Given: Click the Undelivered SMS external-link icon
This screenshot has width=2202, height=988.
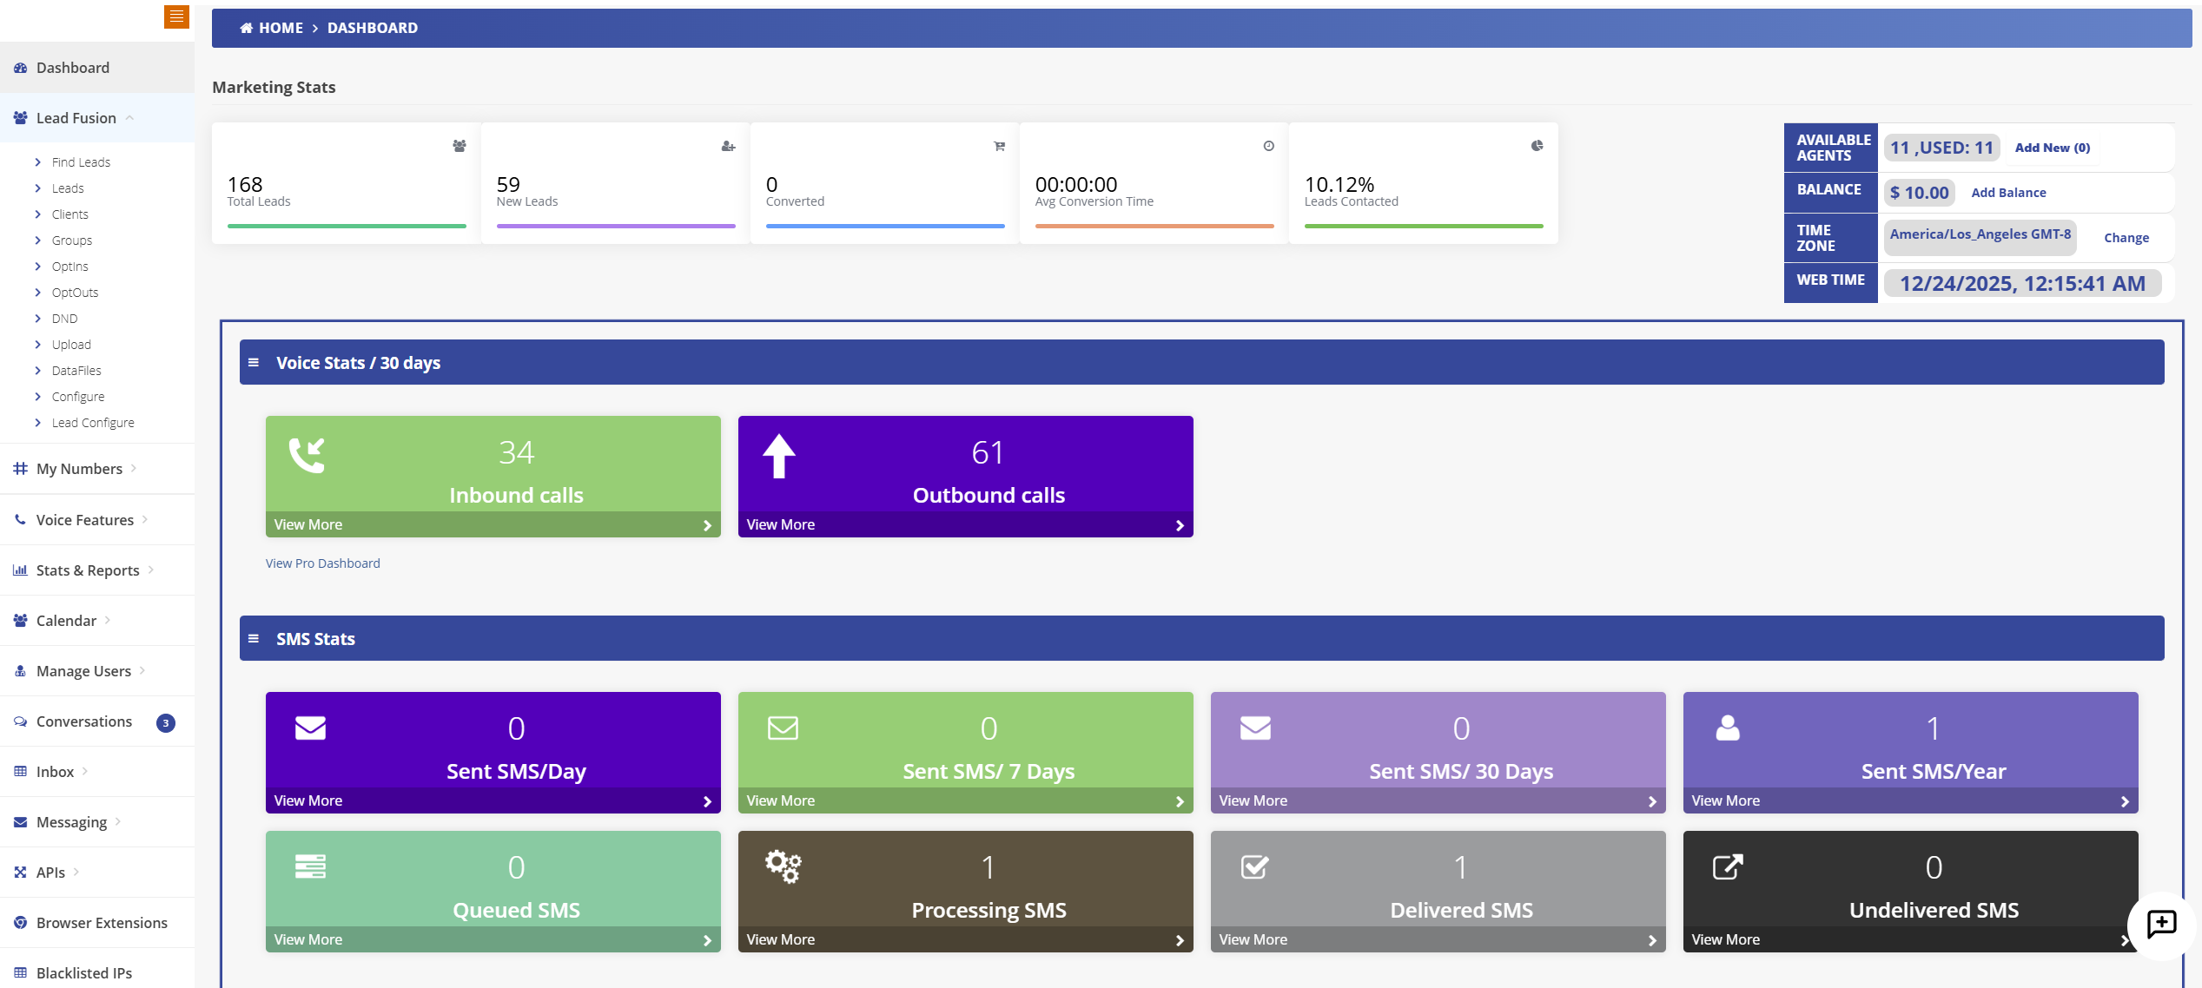Looking at the screenshot, I should pyautogui.click(x=1727, y=866).
